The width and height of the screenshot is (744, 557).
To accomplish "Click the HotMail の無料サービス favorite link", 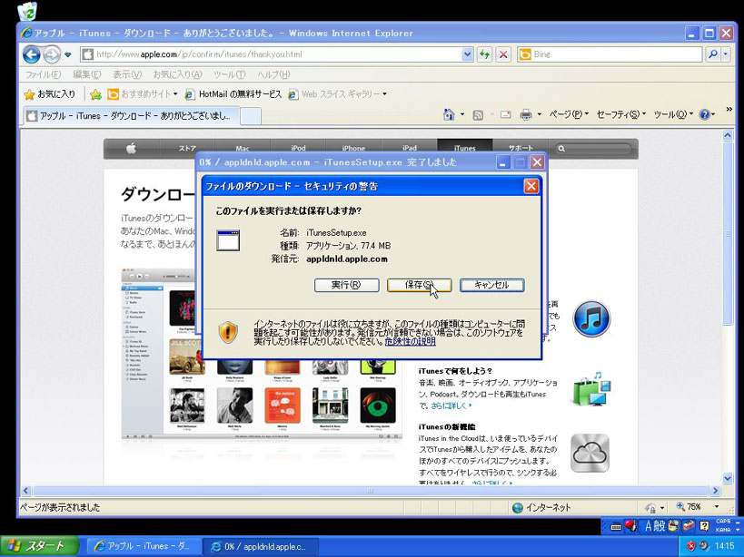I will [233, 94].
